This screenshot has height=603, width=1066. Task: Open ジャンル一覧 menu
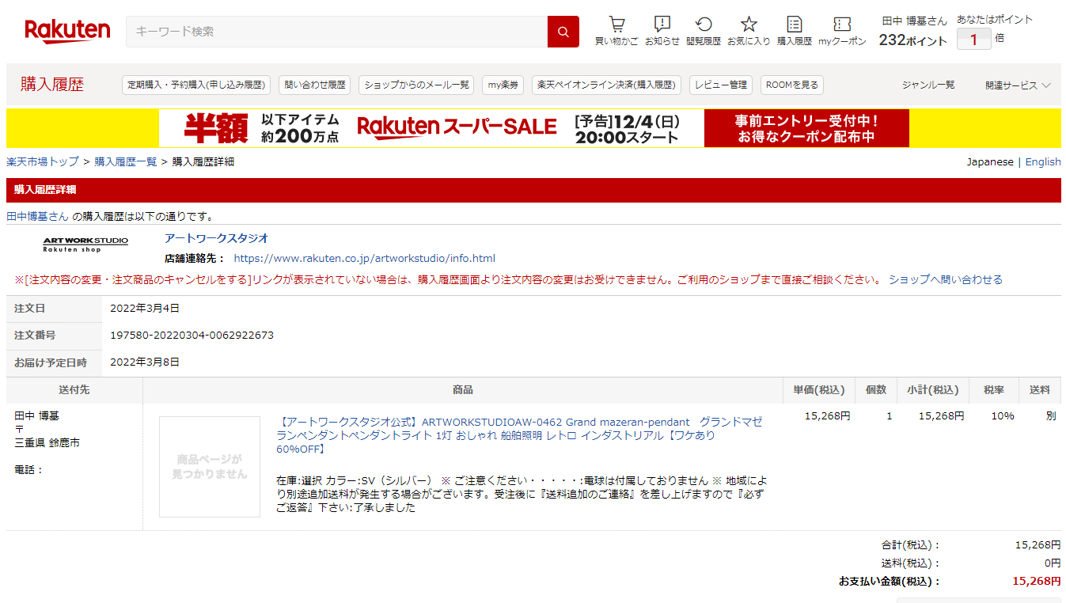click(928, 85)
